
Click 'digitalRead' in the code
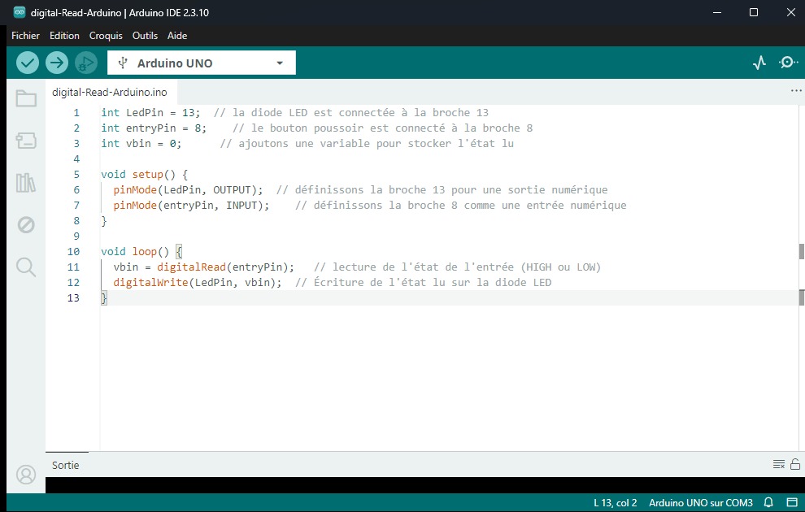tap(192, 267)
